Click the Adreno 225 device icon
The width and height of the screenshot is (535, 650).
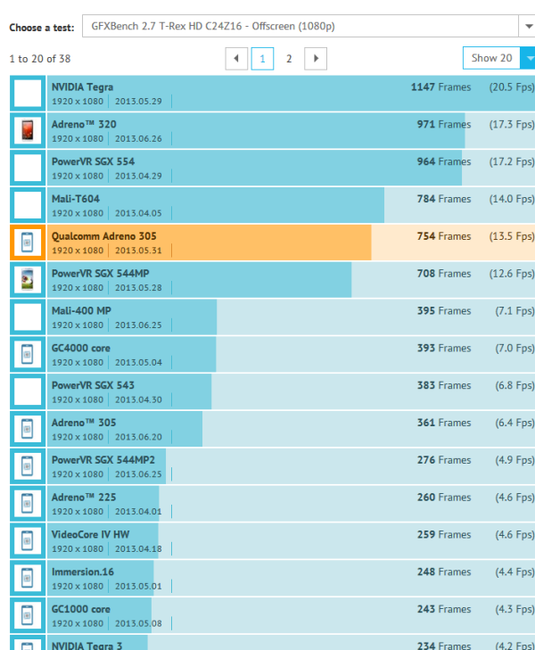pos(28,504)
